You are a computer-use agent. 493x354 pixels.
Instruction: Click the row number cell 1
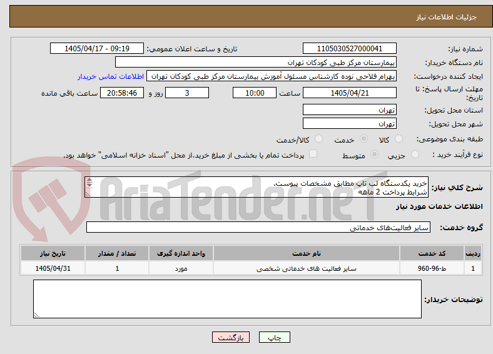473,268
